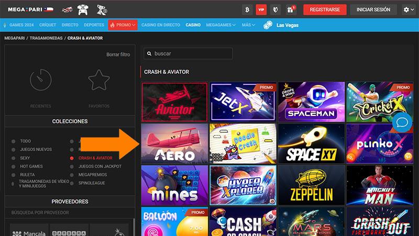Click the Favoritos star icon
Image resolution: width=419 pixels, height=236 pixels.
click(x=99, y=80)
